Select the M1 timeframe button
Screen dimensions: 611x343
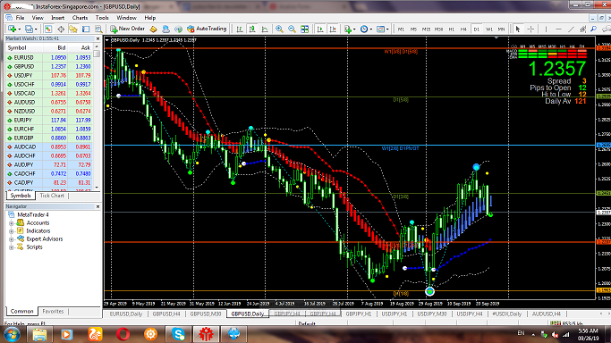point(401,29)
